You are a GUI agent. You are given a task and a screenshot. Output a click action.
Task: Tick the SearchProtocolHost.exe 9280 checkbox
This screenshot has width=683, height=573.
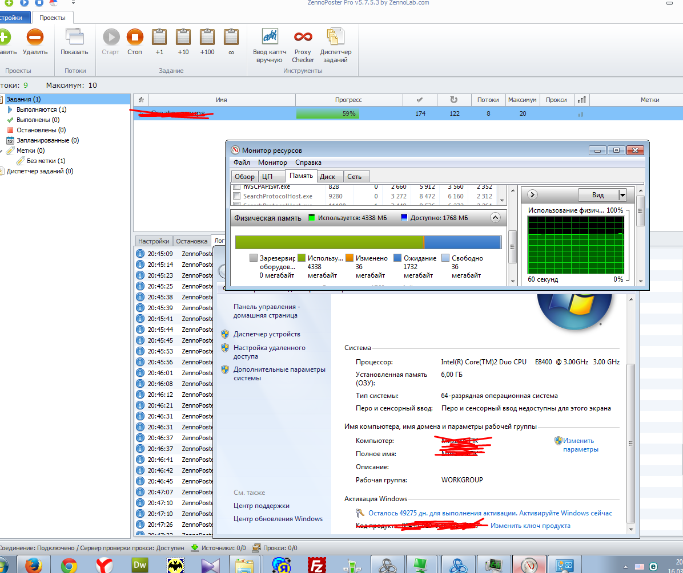click(x=236, y=197)
